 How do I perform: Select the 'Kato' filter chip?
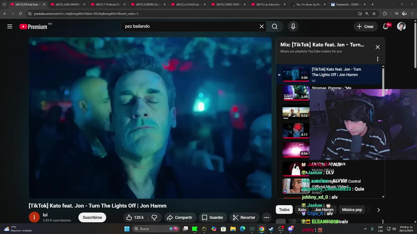[302, 210]
